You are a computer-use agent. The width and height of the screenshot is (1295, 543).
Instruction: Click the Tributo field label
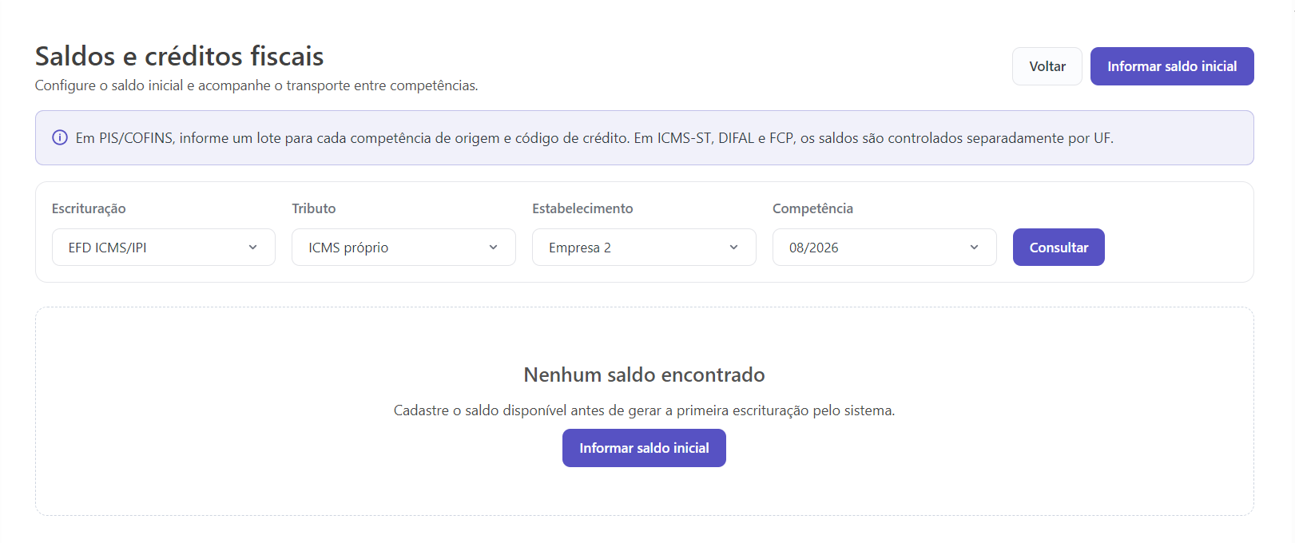click(x=314, y=208)
